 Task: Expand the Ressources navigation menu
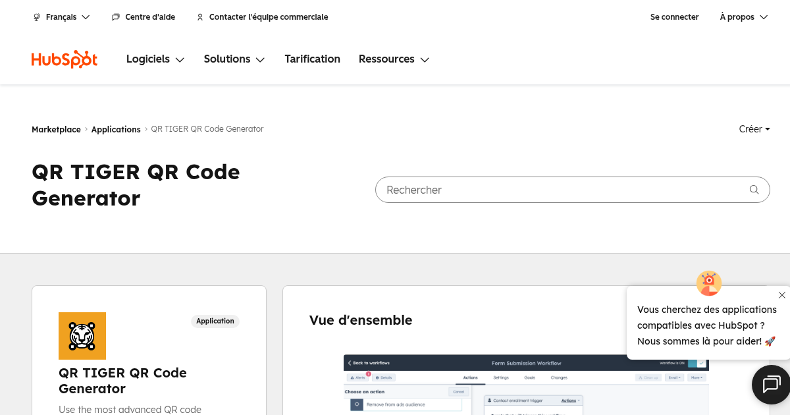pyautogui.click(x=394, y=59)
